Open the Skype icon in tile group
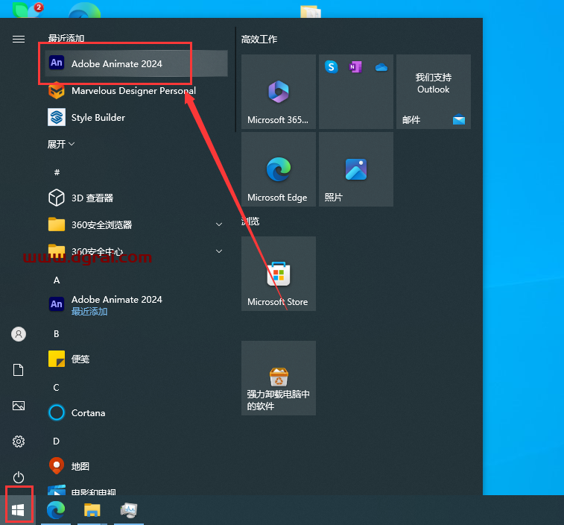This screenshot has width=564, height=525. [x=332, y=67]
